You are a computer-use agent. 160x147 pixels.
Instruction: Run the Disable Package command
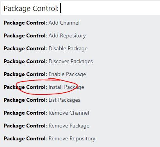click(81, 49)
